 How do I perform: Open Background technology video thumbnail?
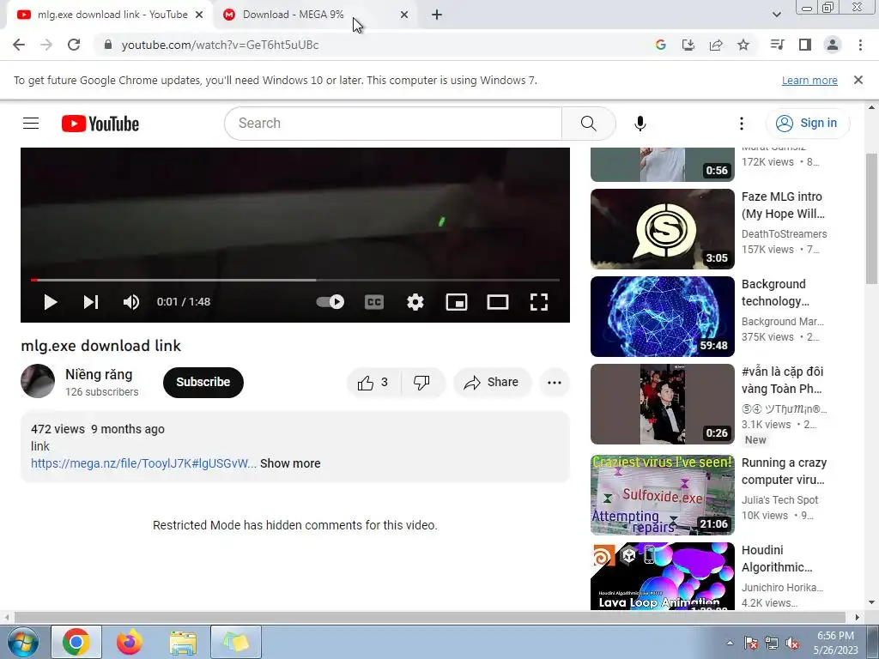662,317
